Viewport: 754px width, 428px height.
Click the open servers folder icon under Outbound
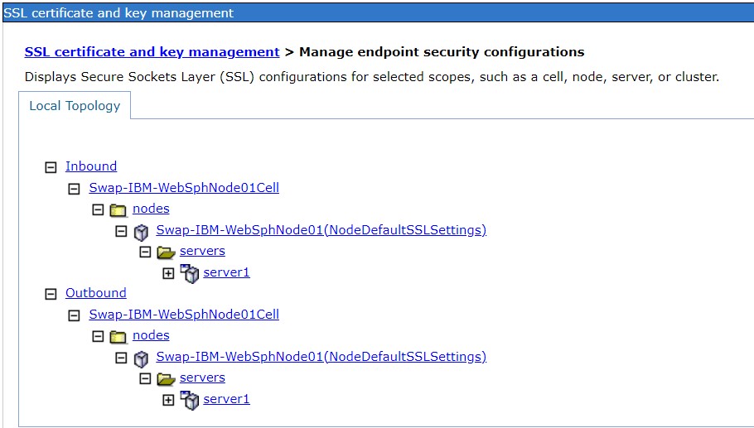point(166,379)
